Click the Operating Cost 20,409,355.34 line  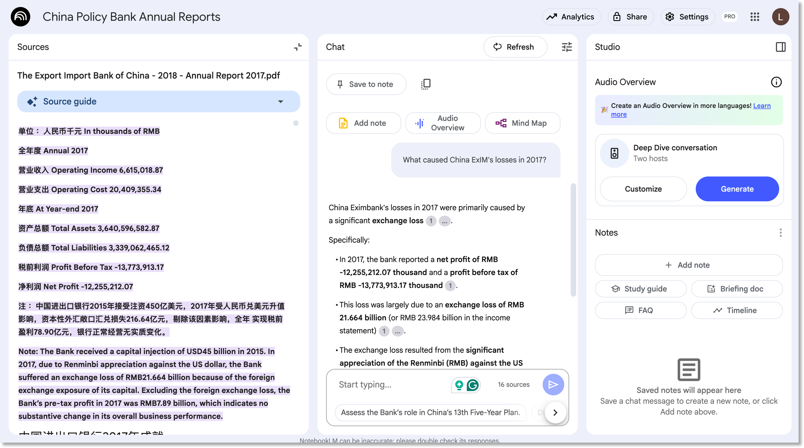click(90, 189)
